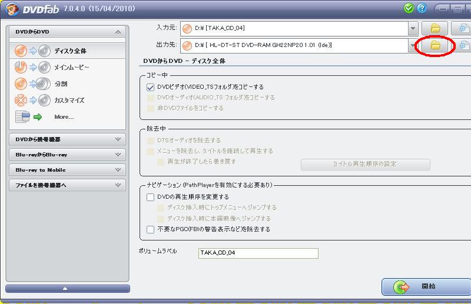Image resolution: width=471 pixels, height=304 pixels.
Task: Toggle メニューを除去し、タイトルを継続して再生する checkbox
Action: [x=150, y=151]
